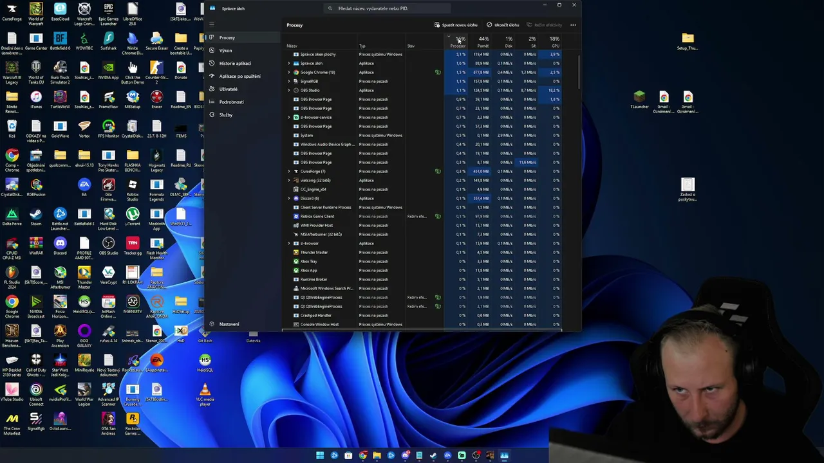Select the Koš recycle bin icon
The height and width of the screenshot is (463, 824).
12,129
